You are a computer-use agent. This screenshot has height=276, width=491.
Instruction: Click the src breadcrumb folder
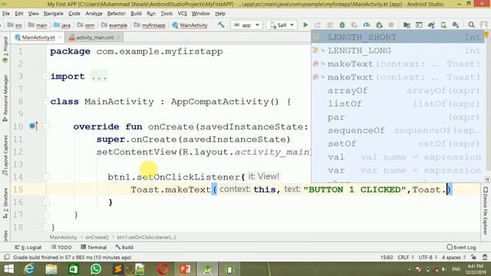pos(15,25)
